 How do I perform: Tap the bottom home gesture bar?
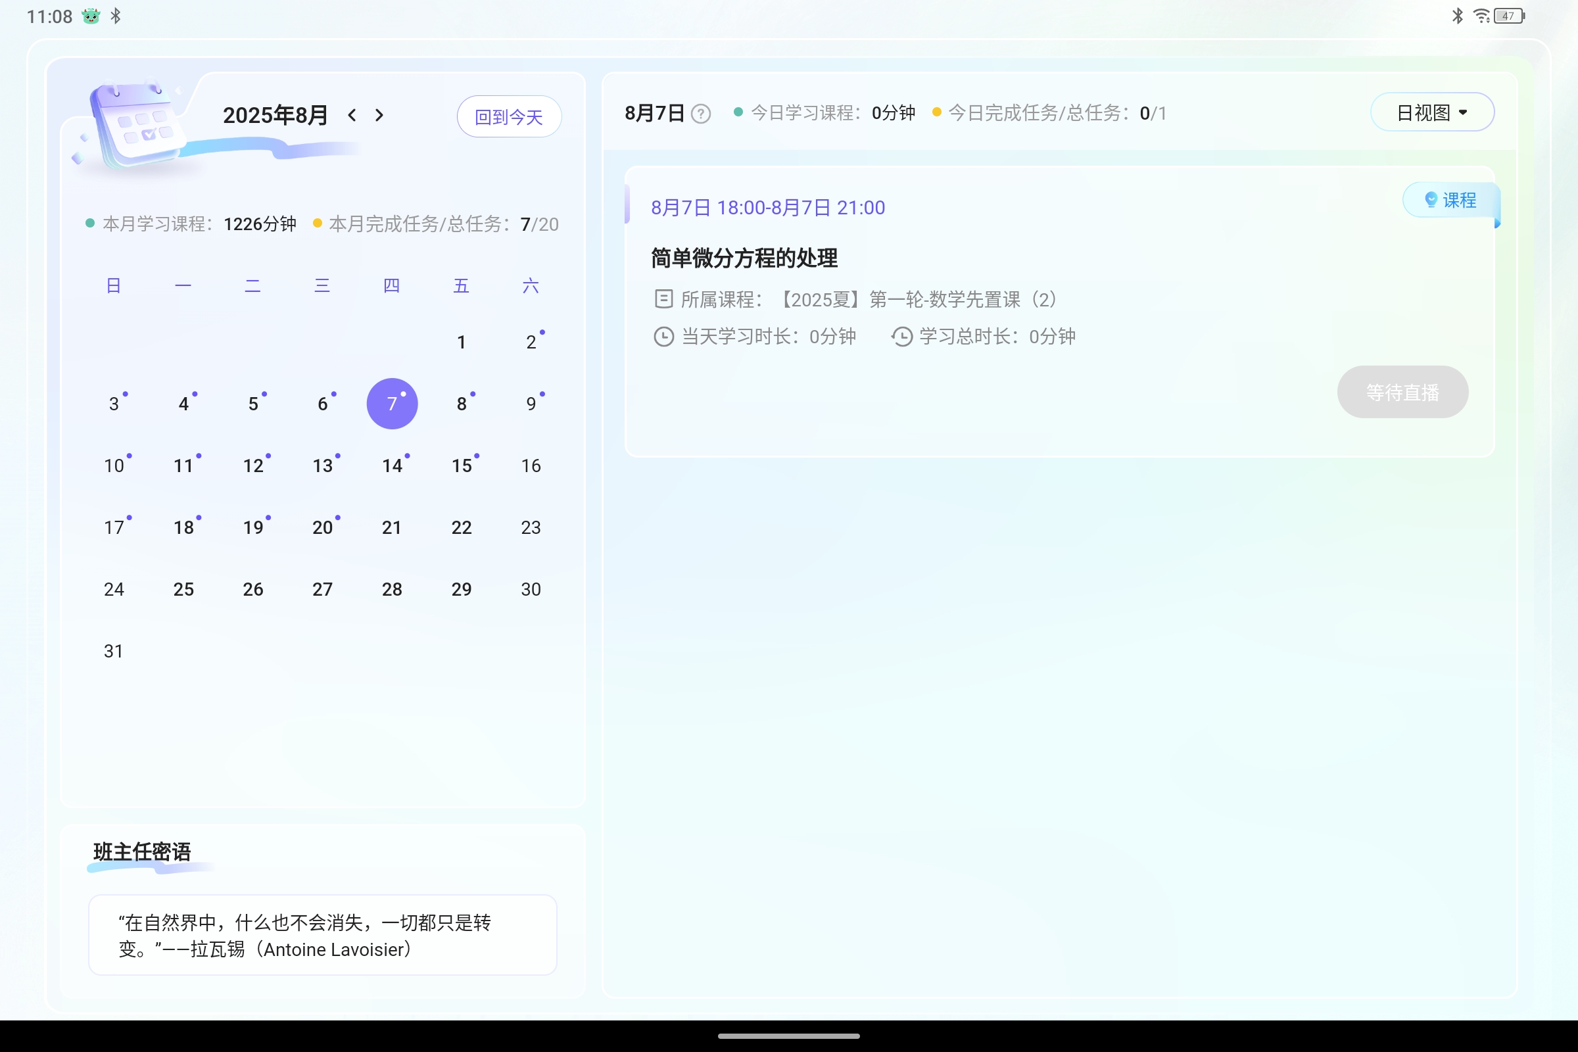point(789,1036)
